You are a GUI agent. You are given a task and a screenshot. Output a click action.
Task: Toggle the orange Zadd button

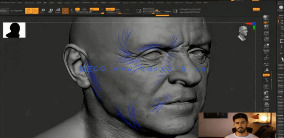coord(110,9)
